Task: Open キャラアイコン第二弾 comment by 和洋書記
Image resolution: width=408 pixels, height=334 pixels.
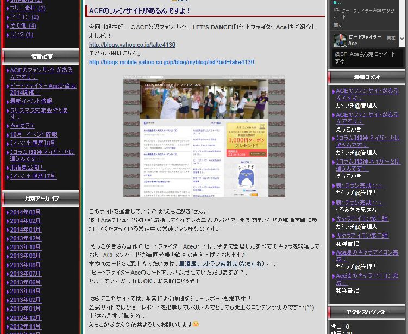Action: (362, 236)
